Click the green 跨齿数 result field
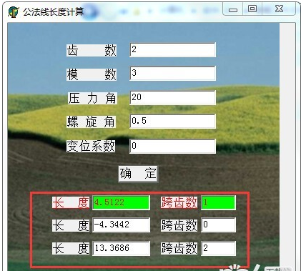 [x=219, y=202]
